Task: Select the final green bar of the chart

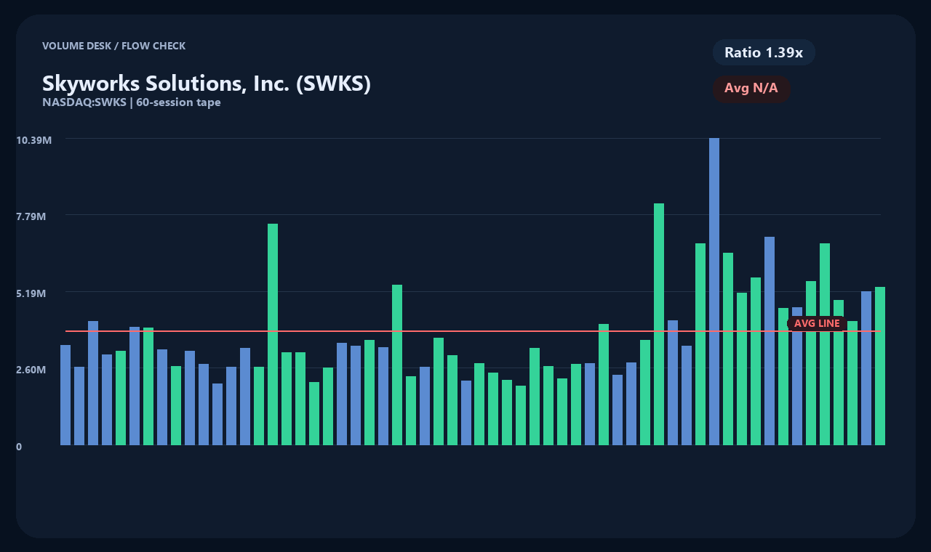Action: pos(880,366)
